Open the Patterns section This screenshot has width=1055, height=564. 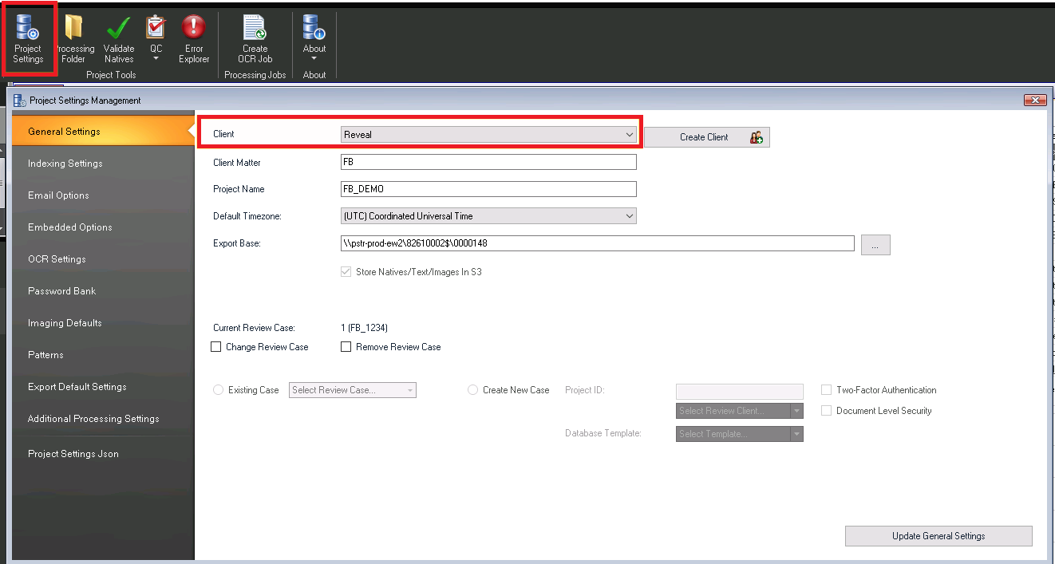[x=104, y=355]
